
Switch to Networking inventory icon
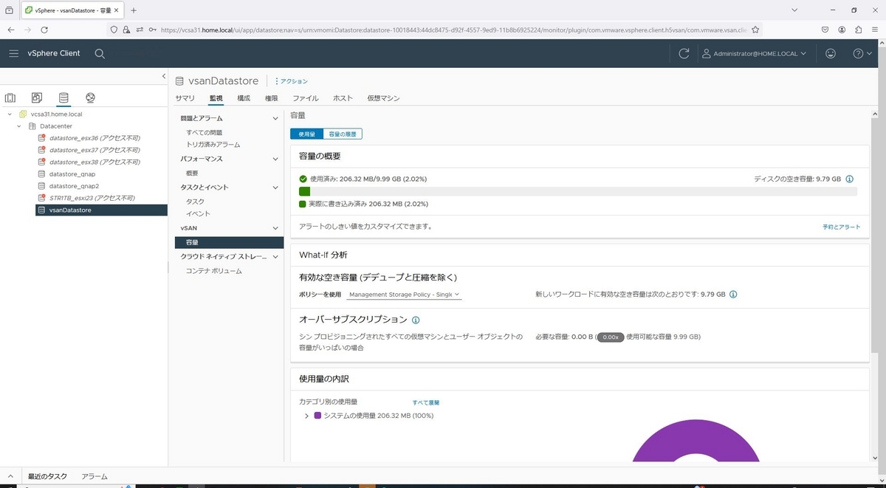90,97
